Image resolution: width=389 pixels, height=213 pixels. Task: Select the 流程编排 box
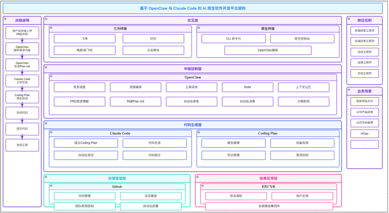[x=135, y=87]
